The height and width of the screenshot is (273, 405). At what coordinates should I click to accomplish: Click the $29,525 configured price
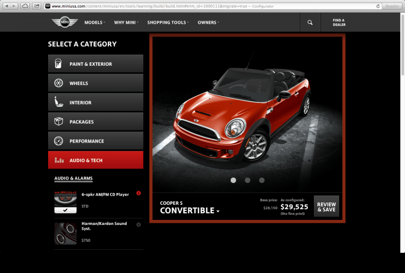294,207
